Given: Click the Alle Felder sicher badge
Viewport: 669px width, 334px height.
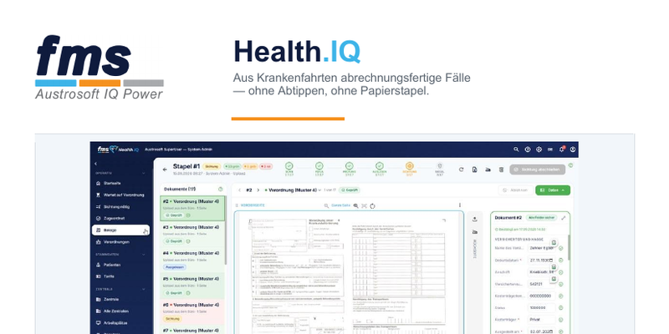Looking at the screenshot, I should pyautogui.click(x=542, y=218).
